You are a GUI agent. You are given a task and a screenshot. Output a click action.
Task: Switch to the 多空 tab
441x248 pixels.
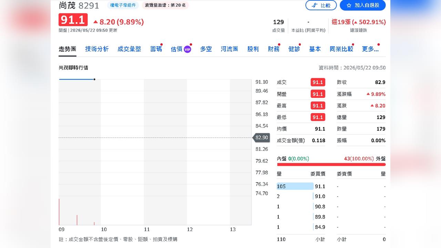[x=206, y=49]
